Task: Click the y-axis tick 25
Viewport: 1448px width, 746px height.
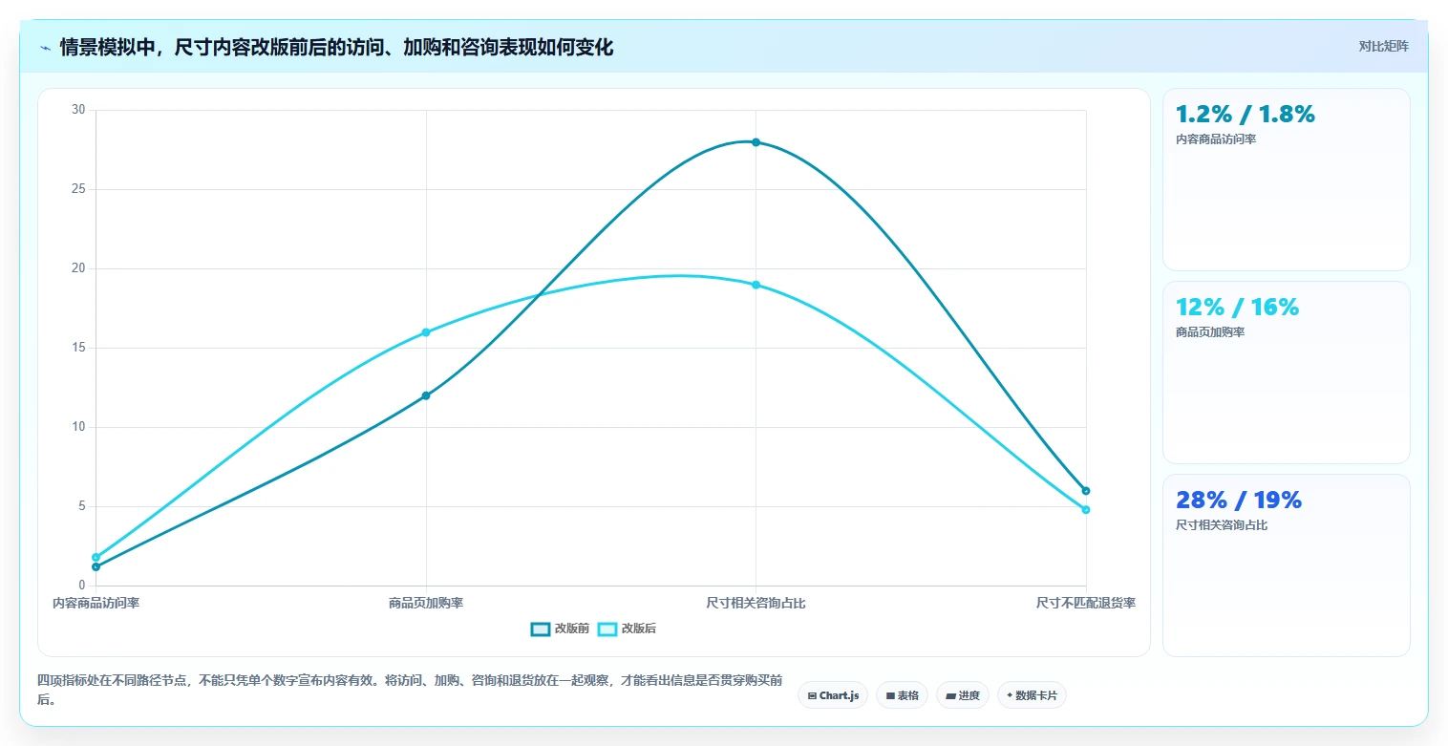Action: [78, 189]
